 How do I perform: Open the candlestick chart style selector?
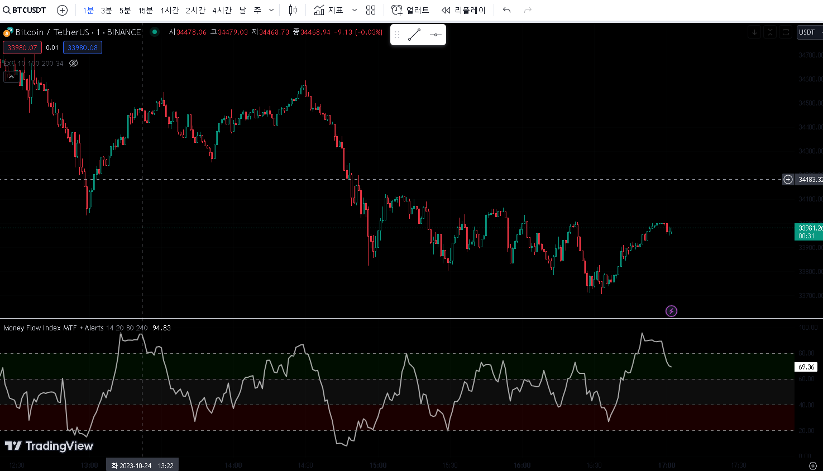tap(293, 10)
